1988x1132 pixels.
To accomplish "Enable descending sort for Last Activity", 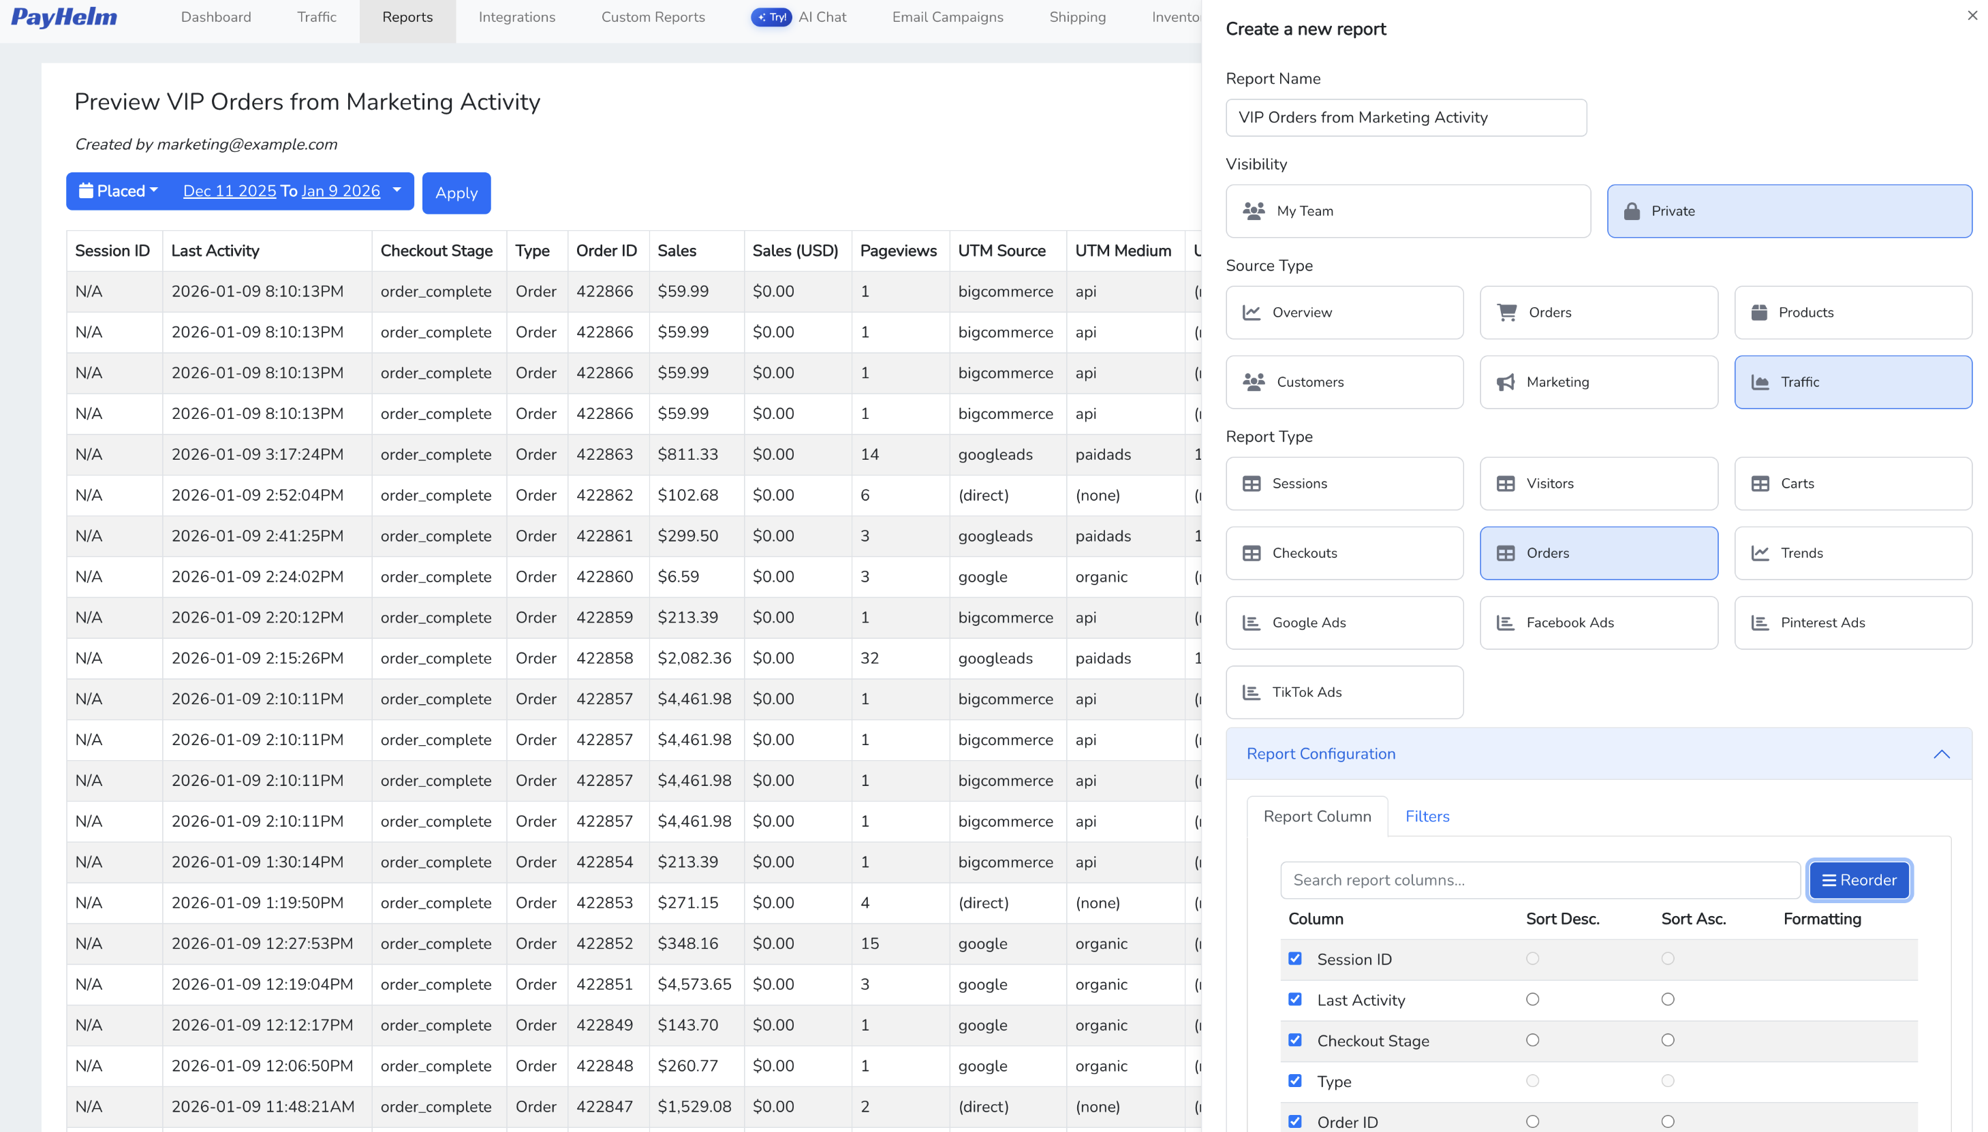I will 1532,999.
